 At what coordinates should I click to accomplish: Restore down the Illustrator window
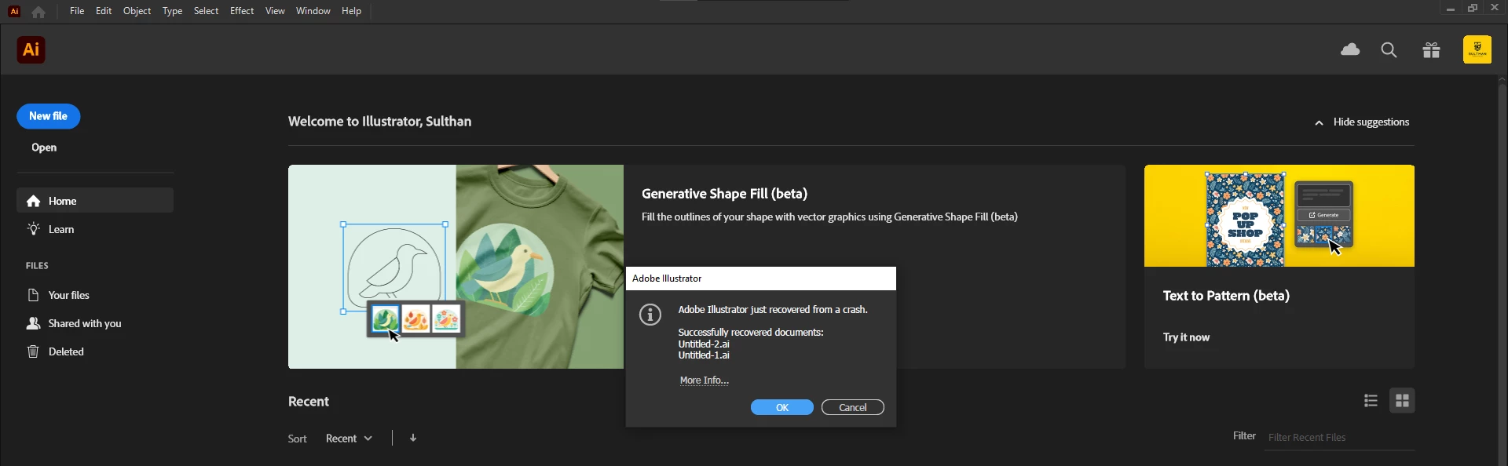(x=1473, y=9)
